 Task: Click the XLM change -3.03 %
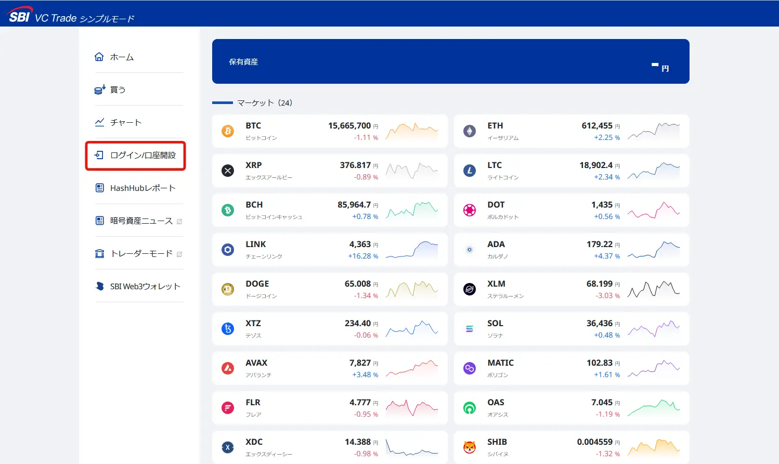608,295
